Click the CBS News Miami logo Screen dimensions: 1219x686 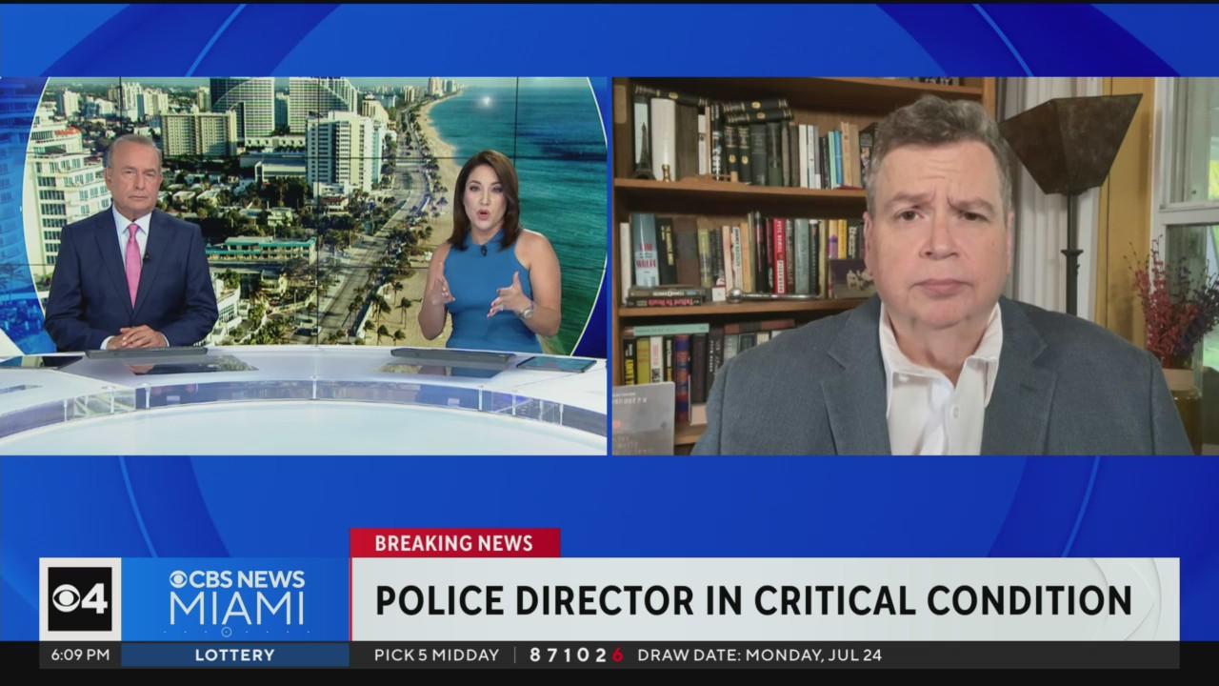(x=236, y=598)
